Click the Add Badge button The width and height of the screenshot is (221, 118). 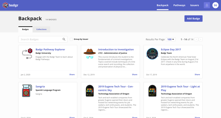coord(193,19)
